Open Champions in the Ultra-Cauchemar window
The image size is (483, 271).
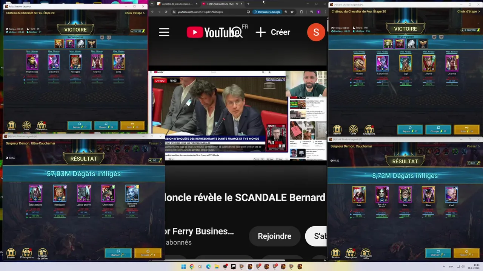(x=27, y=253)
